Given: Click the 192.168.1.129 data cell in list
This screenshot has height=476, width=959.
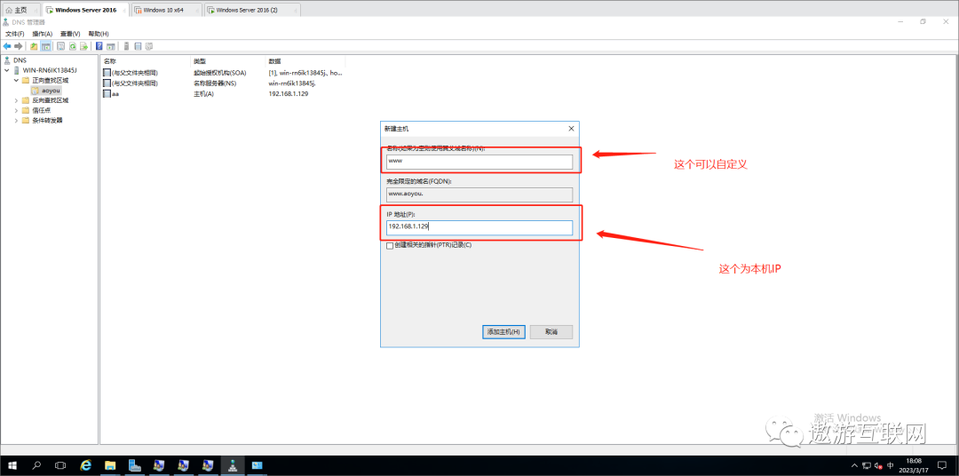Looking at the screenshot, I should point(288,93).
